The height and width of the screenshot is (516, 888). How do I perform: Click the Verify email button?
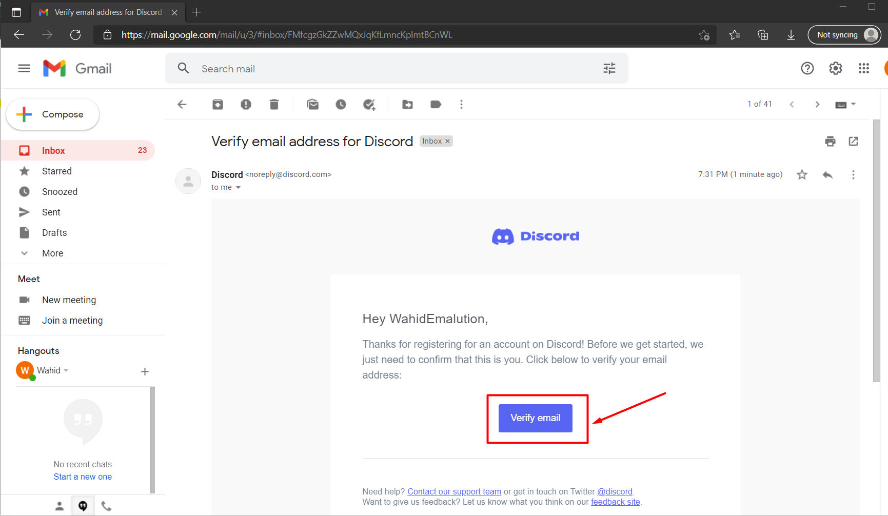click(535, 418)
